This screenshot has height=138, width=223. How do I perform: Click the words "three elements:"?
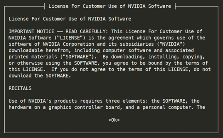(127, 101)
